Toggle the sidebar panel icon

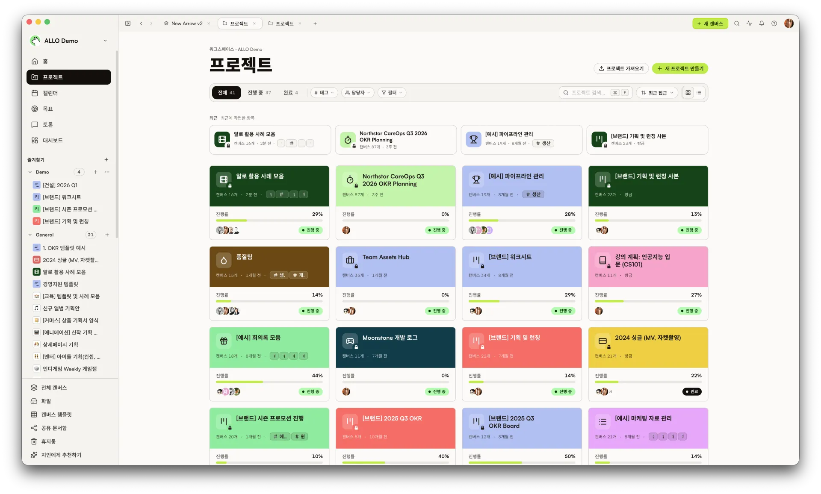click(x=128, y=24)
